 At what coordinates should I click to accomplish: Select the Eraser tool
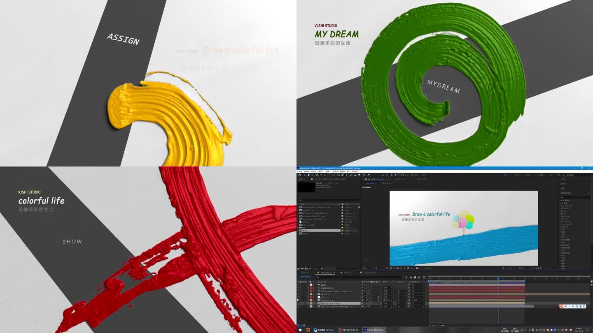pyautogui.click(x=359, y=175)
